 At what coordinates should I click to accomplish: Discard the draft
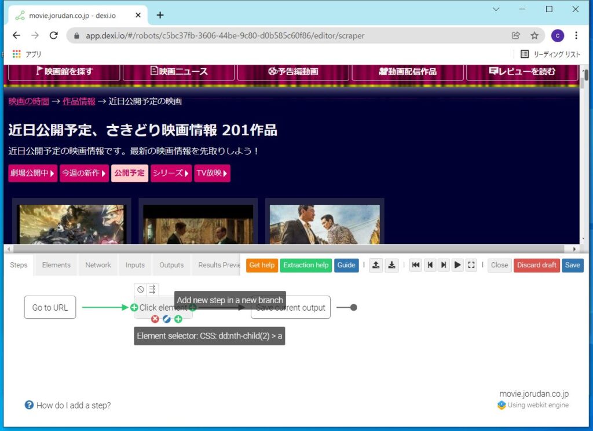[x=536, y=265]
